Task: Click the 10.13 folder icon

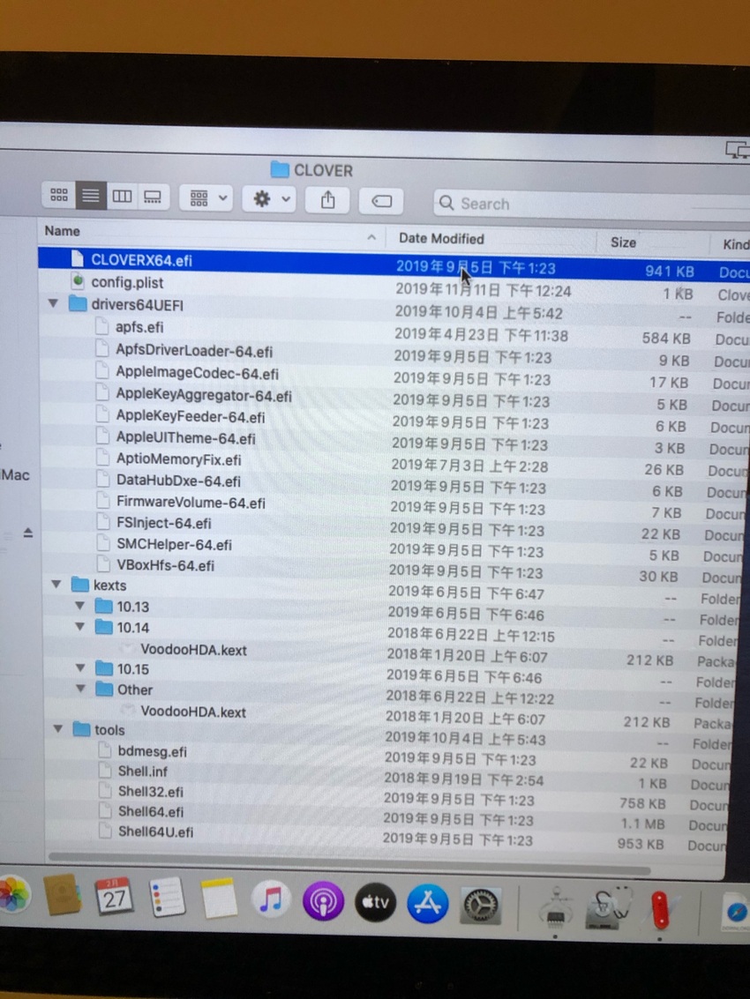Action: coord(103,606)
